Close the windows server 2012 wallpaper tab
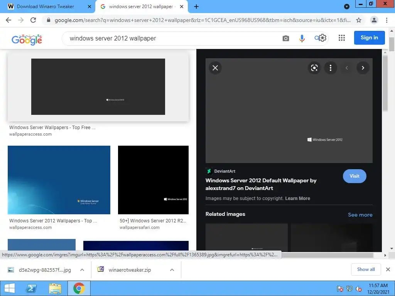395x296 pixels. 181,7
